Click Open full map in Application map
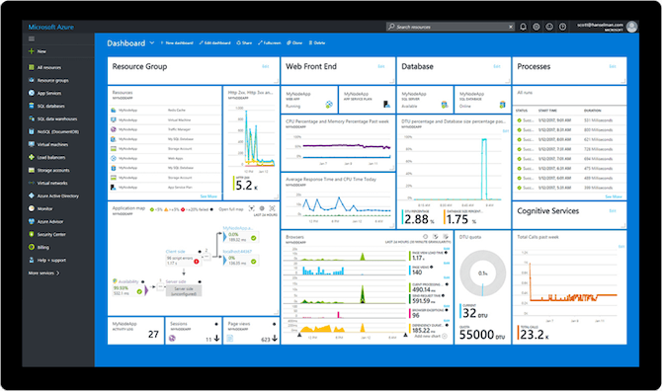The height and width of the screenshot is (391, 662). [231, 209]
